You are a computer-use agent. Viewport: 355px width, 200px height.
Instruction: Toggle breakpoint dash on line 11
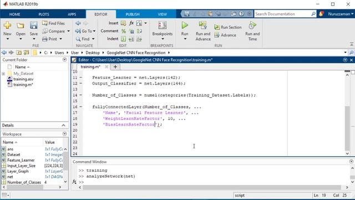(x=81, y=78)
